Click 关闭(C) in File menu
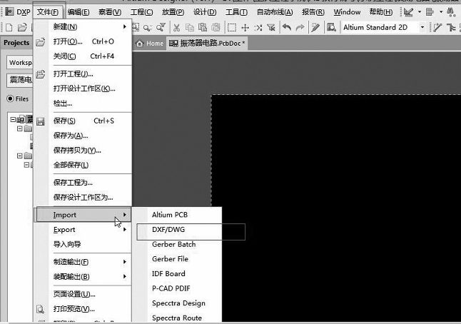 pos(82,56)
